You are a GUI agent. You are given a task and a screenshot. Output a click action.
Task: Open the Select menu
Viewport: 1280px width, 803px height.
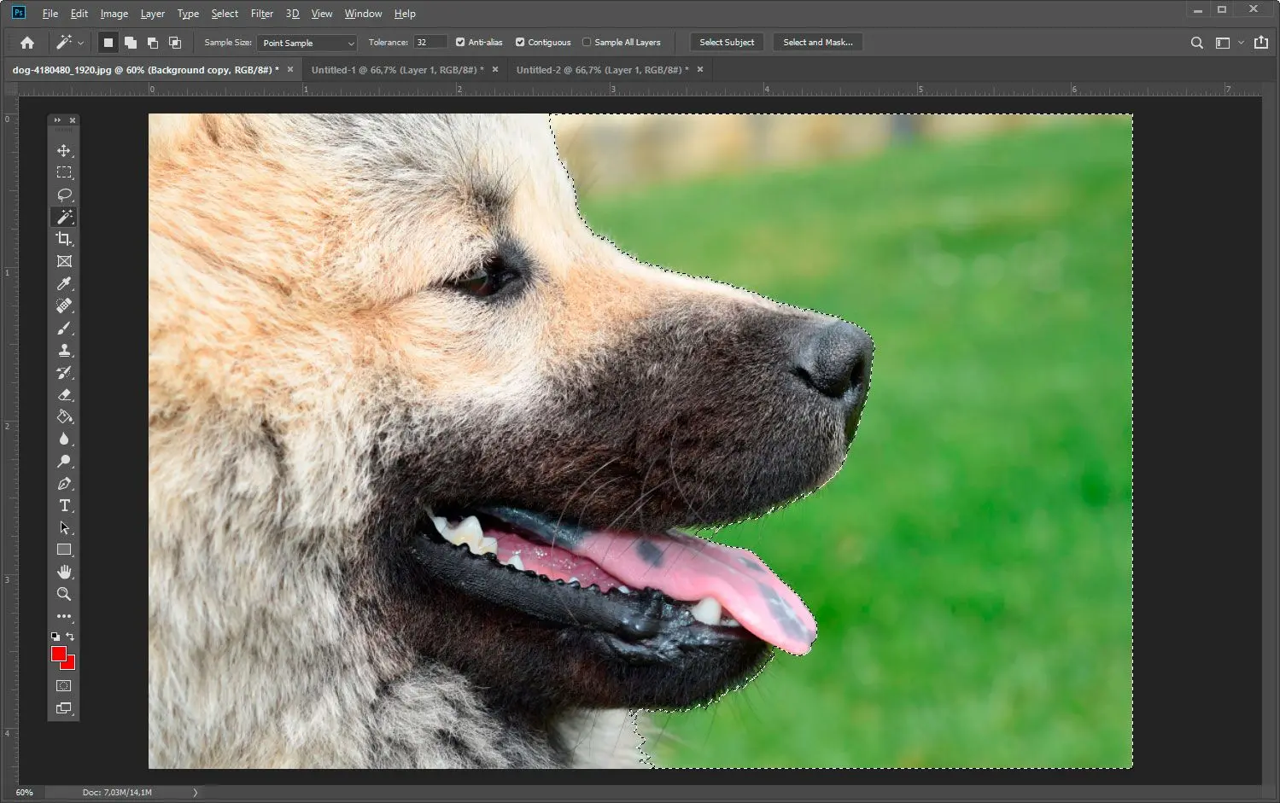[225, 14]
